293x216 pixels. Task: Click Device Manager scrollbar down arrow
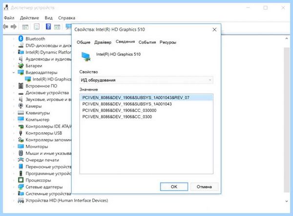tap(287, 201)
